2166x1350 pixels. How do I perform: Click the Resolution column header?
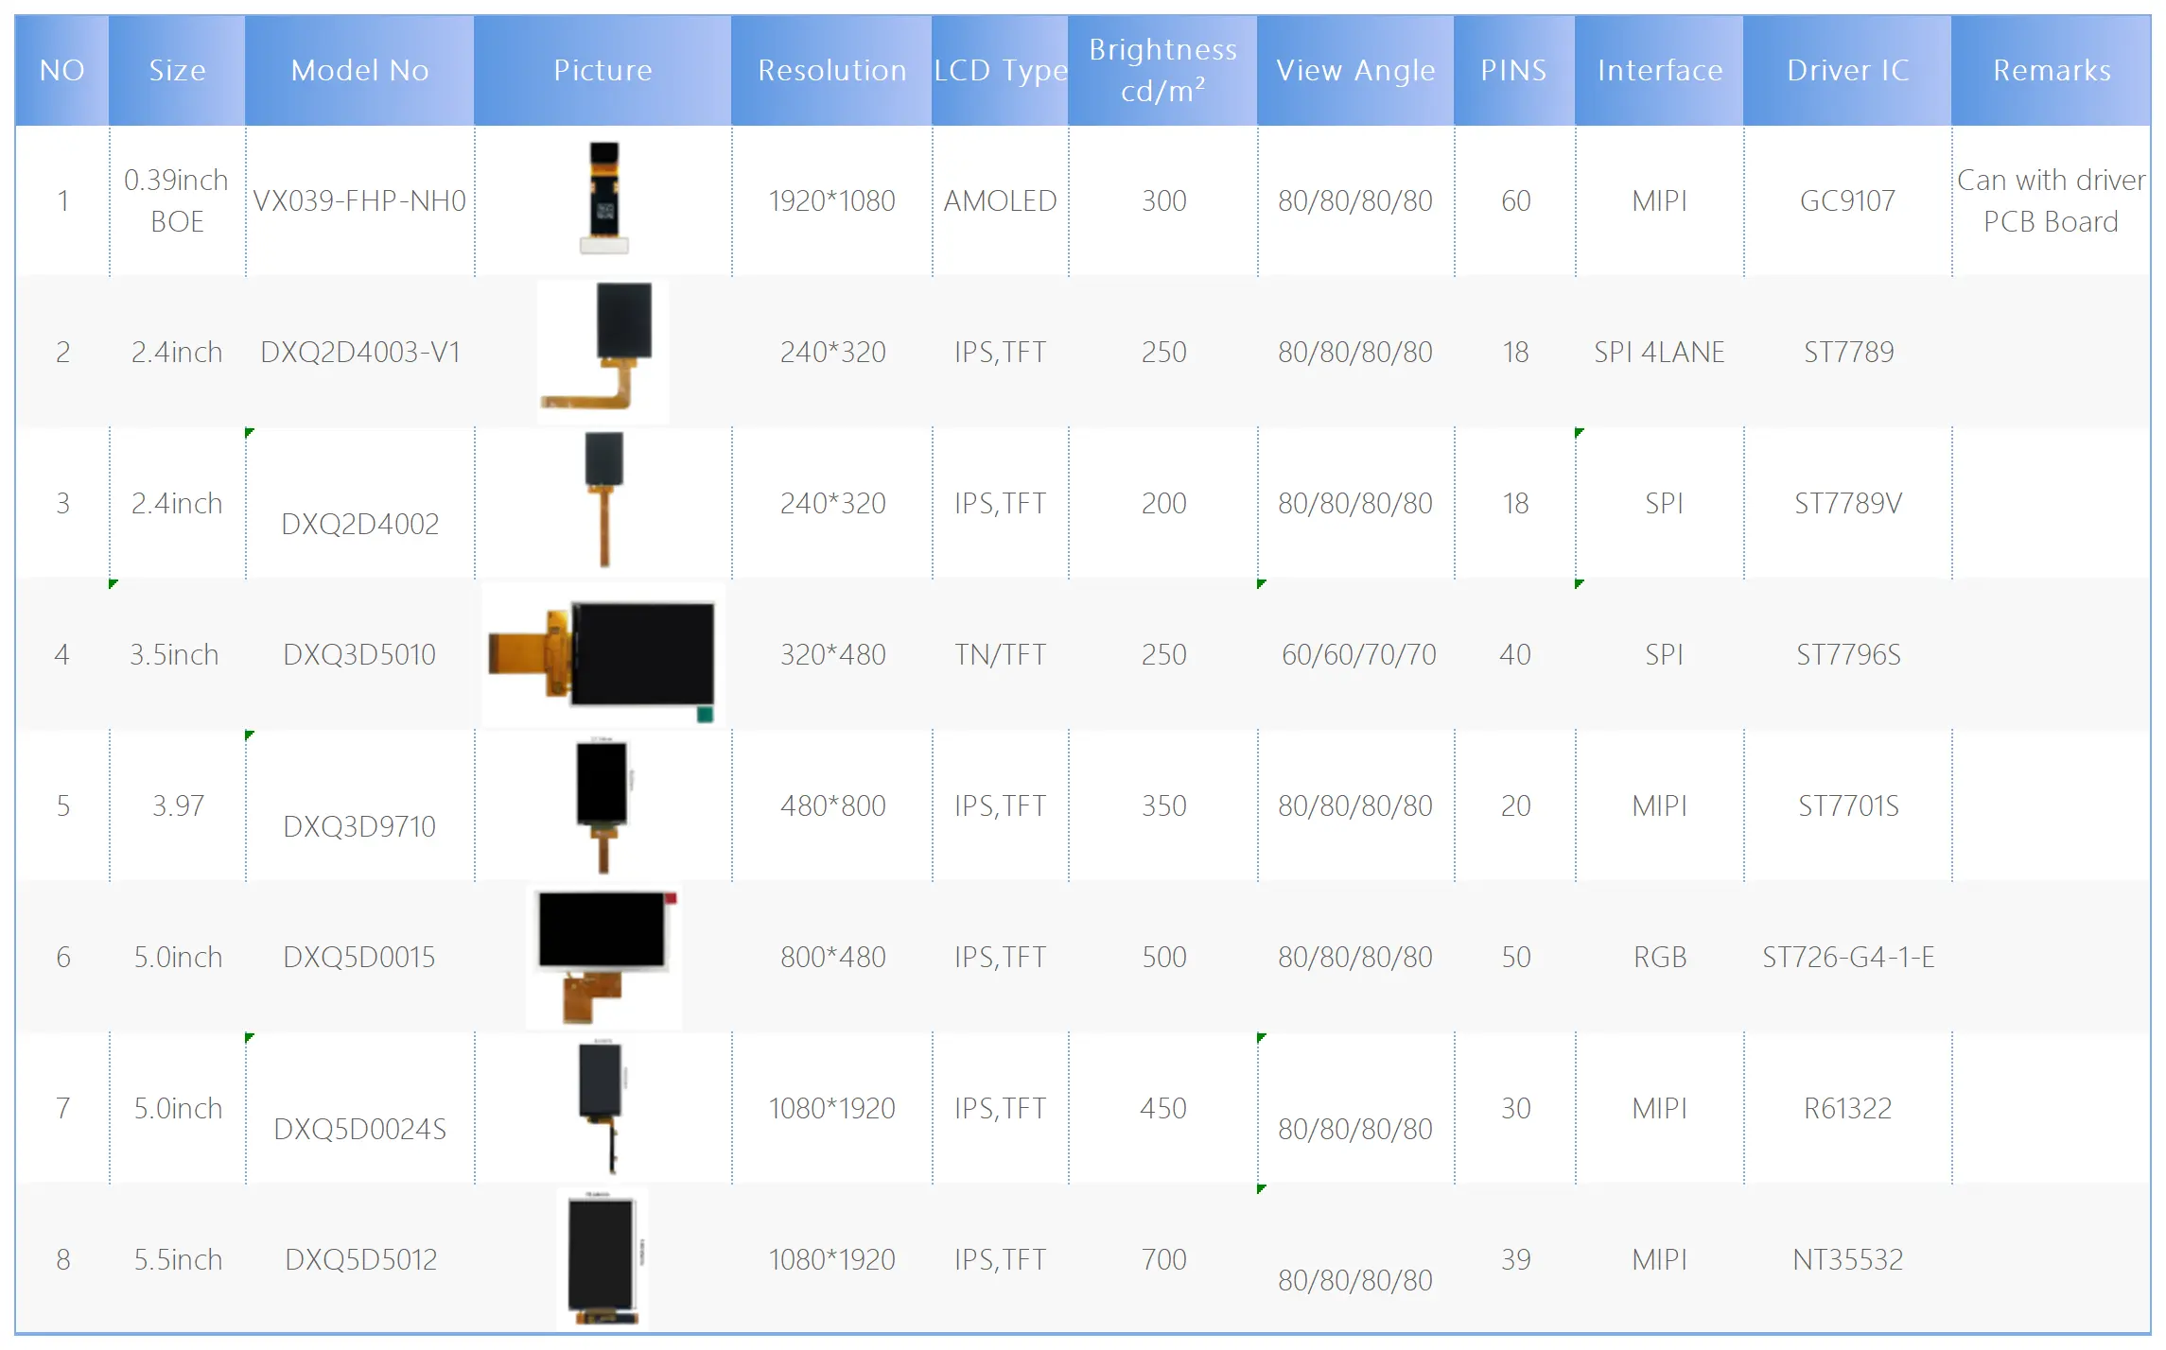coord(831,71)
